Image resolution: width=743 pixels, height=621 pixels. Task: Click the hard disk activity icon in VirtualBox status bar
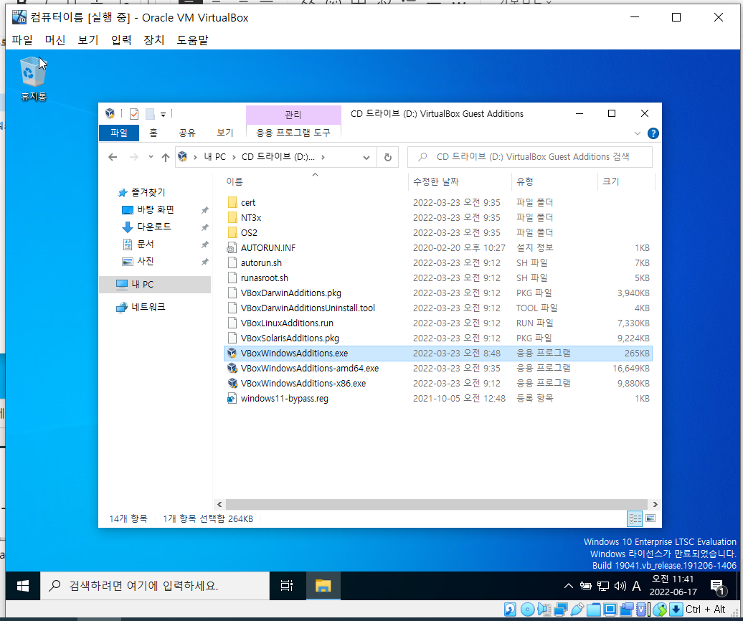[511, 609]
